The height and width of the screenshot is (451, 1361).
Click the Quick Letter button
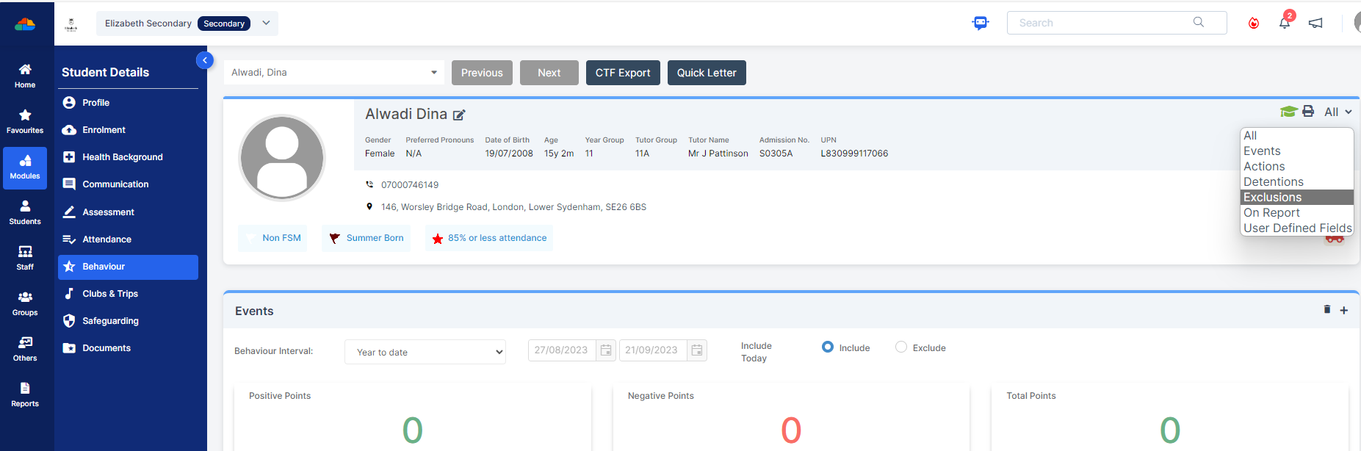(707, 73)
